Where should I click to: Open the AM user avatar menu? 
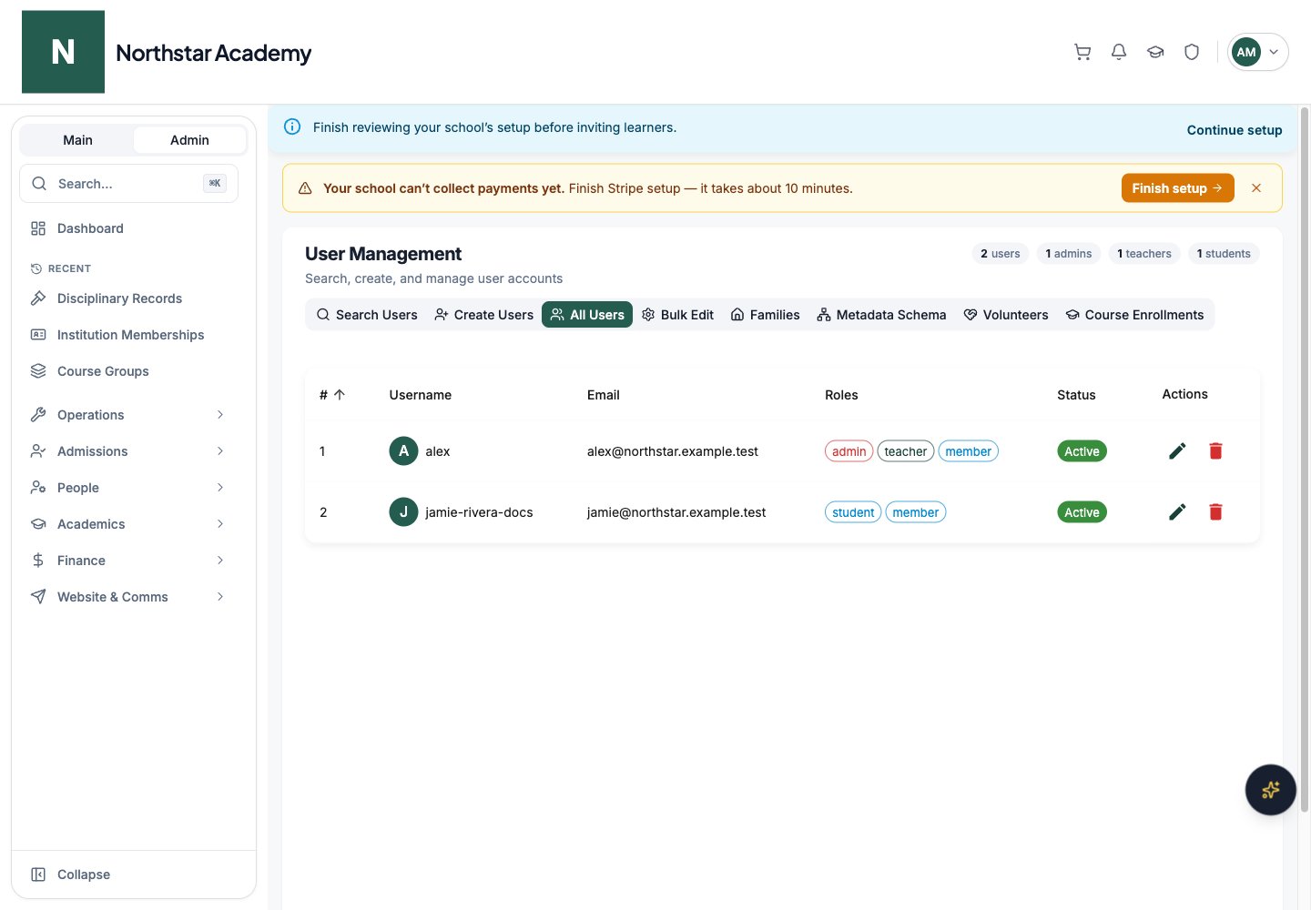point(1257,52)
